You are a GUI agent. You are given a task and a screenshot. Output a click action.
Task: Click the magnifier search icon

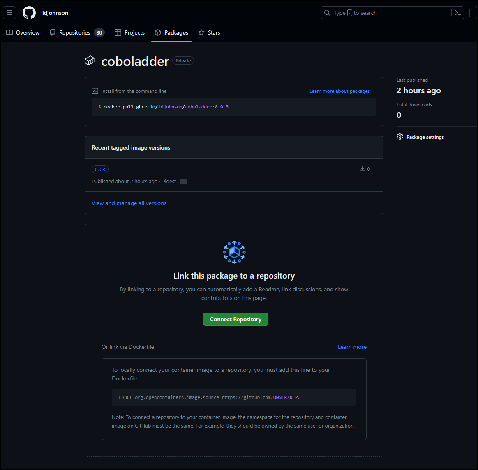[327, 13]
